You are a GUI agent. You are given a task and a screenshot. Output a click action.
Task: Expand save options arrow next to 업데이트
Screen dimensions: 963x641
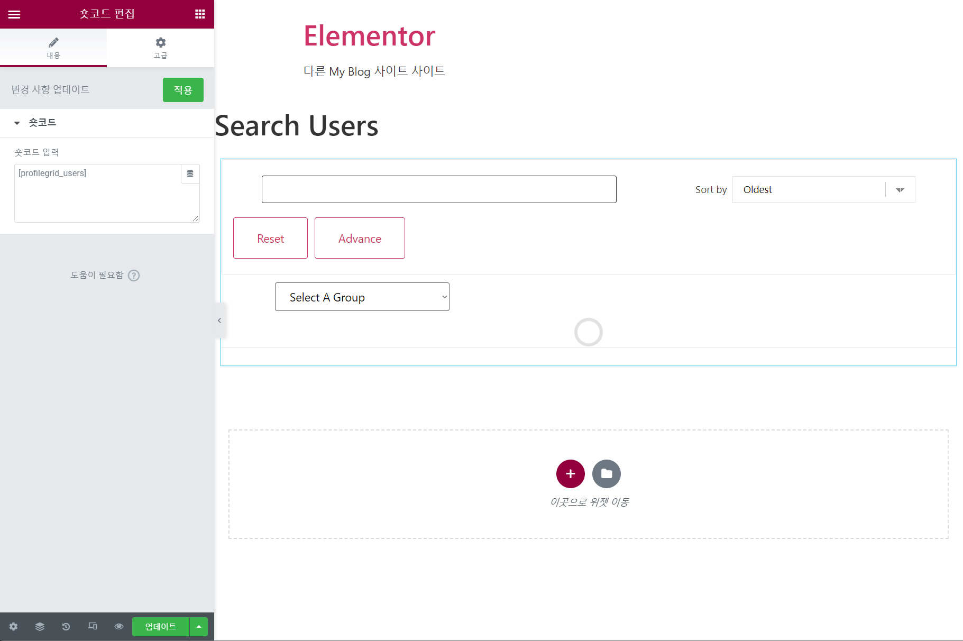coord(199,627)
